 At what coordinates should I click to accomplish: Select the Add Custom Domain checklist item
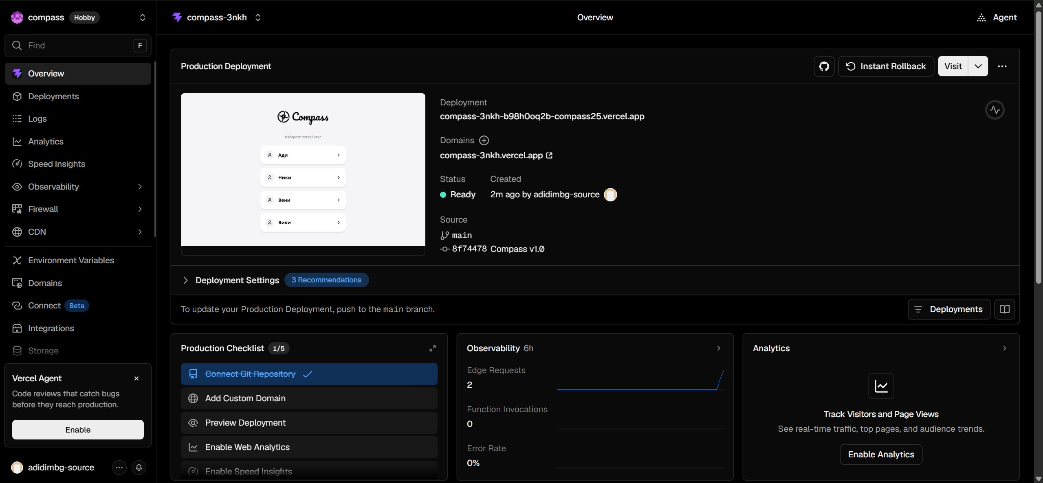pyautogui.click(x=309, y=398)
